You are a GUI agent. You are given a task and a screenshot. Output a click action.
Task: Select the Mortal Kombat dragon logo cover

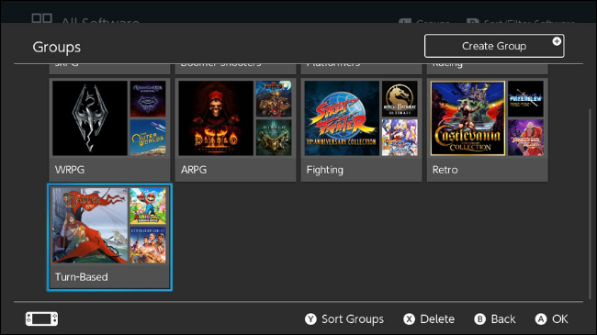[x=400, y=98]
